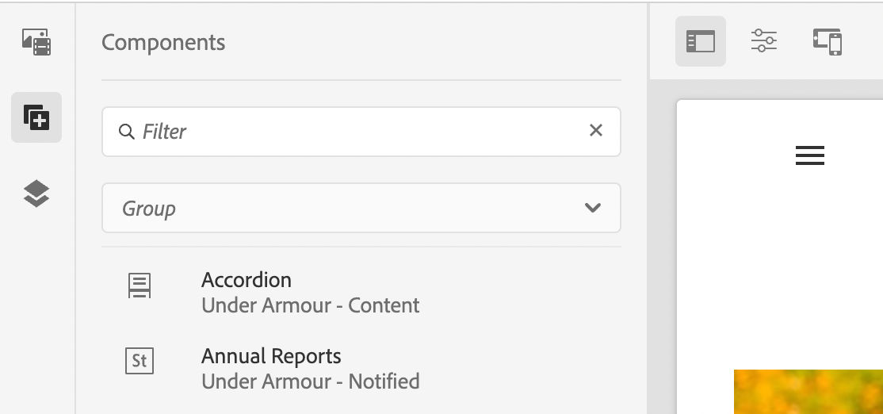This screenshot has width=883, height=414.
Task: Open the Content Tree layers icon
Action: pos(36,193)
